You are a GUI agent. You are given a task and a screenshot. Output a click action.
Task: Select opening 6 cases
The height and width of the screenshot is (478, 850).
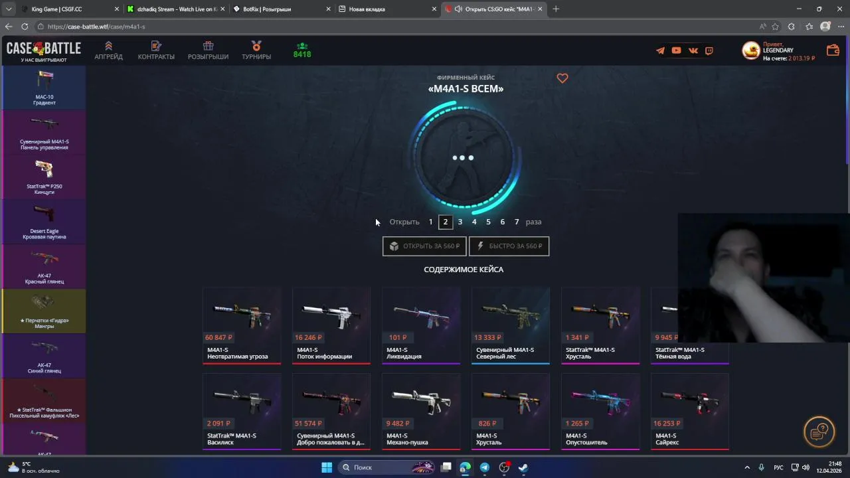pos(503,222)
